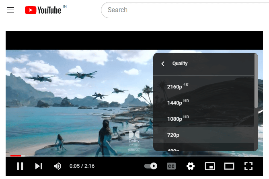Screen dimensions: 269x179
Task: Click the 0:05 / 2:16 time display
Action: [x=82, y=166]
